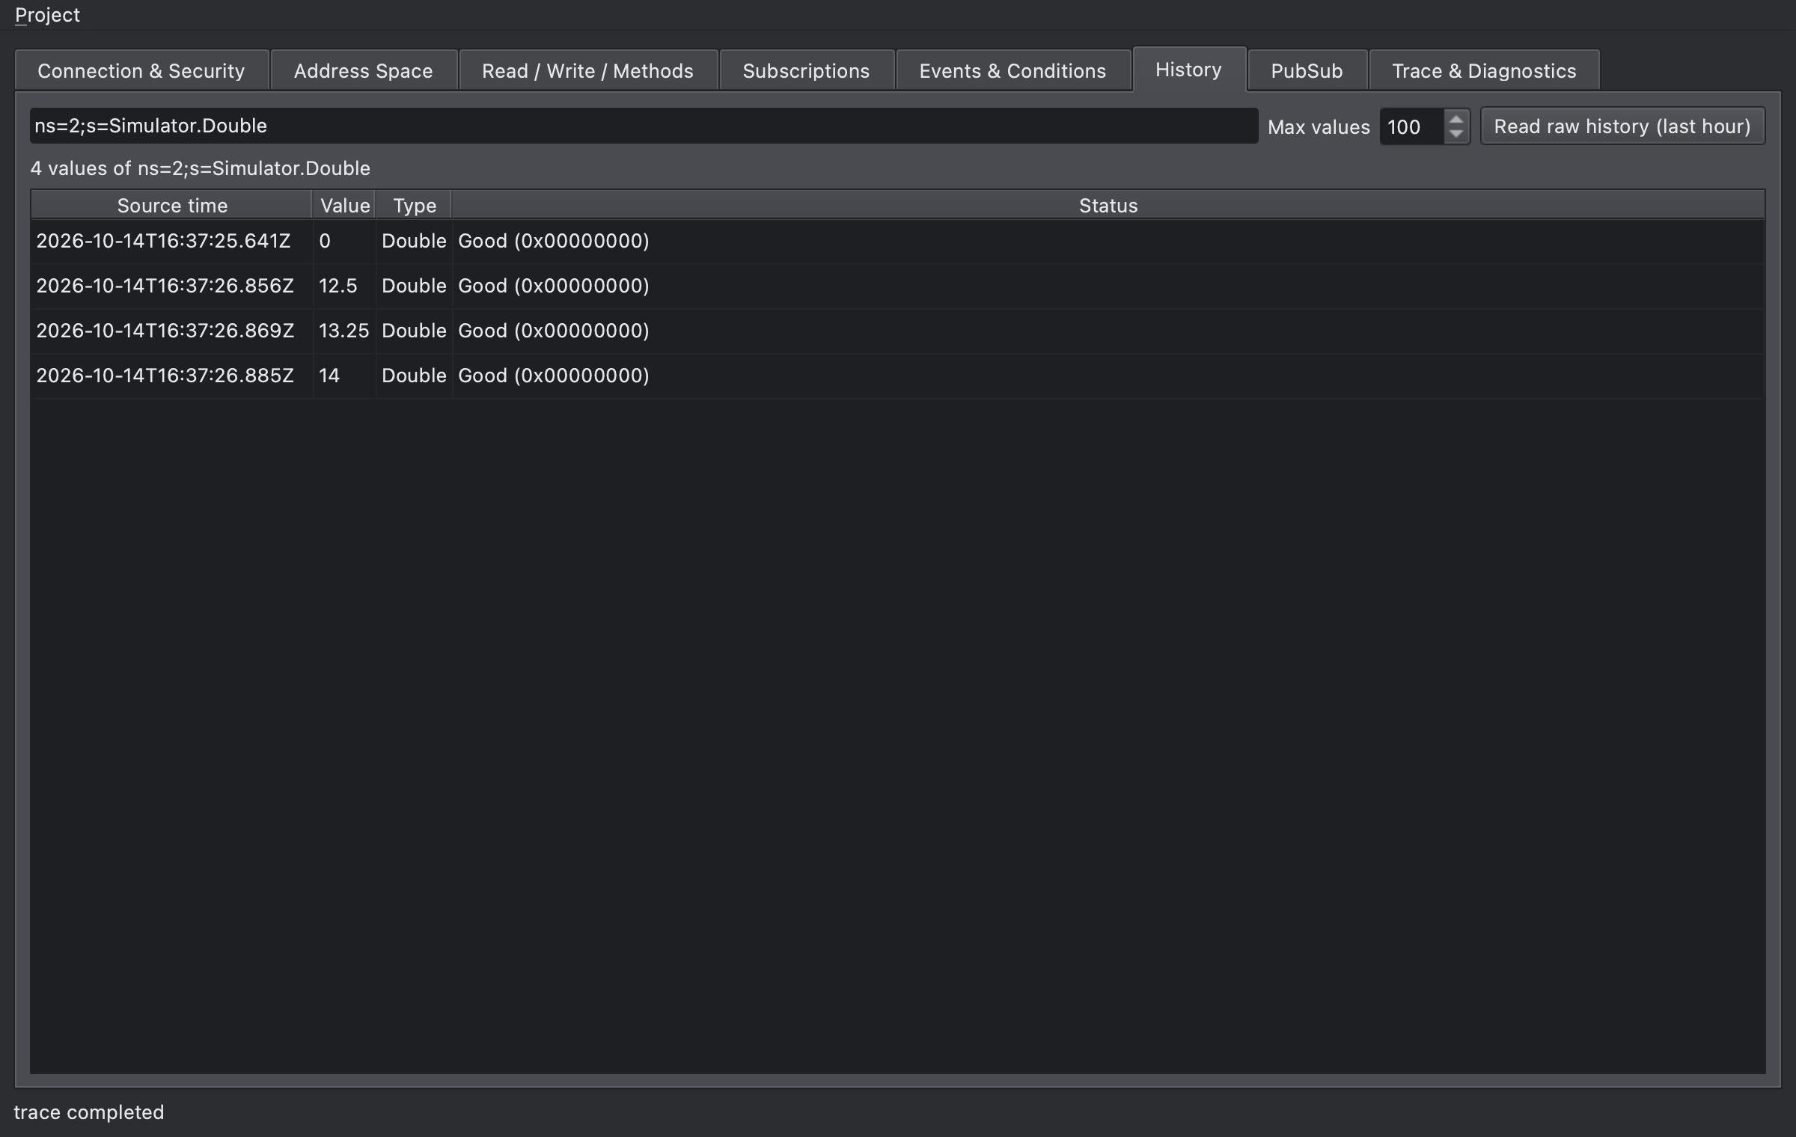Open the Address Space tab
This screenshot has width=1796, height=1137.
363,71
